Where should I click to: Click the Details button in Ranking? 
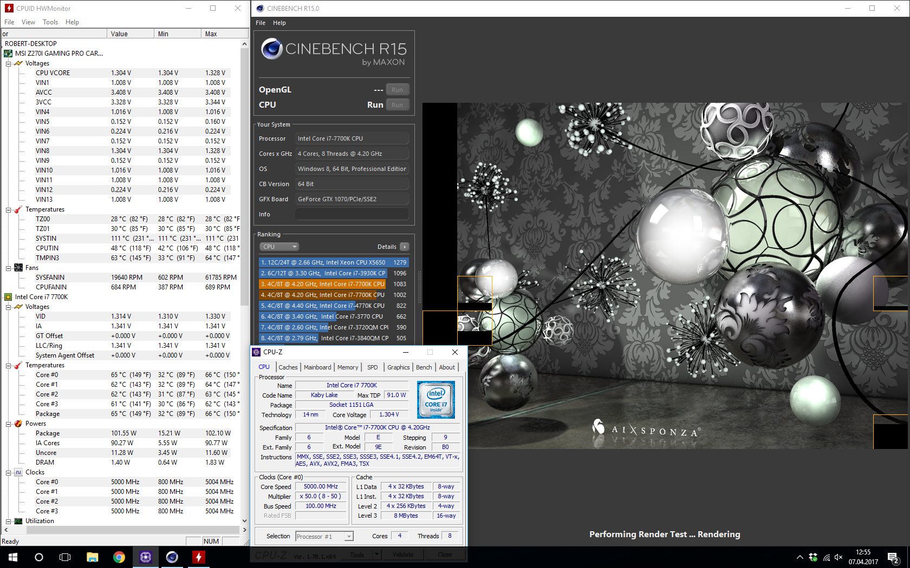404,247
